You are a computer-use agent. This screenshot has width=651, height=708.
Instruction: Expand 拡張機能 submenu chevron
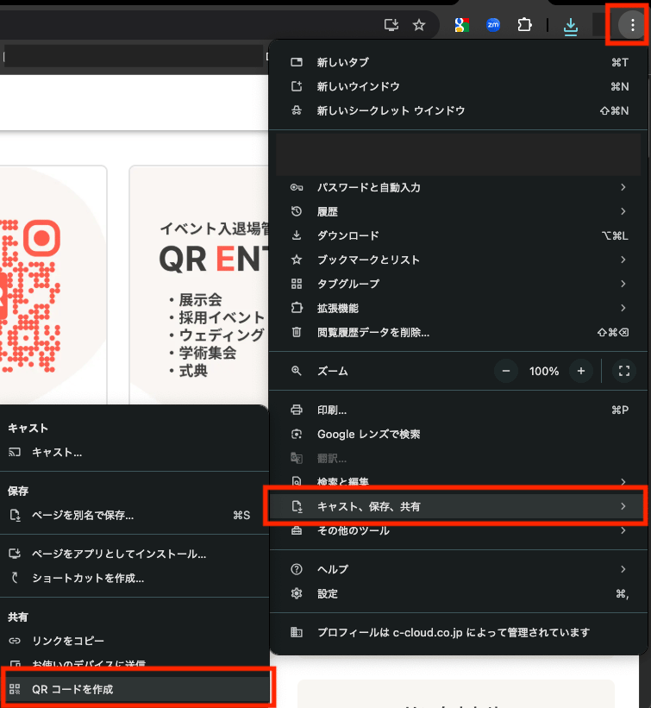point(623,308)
